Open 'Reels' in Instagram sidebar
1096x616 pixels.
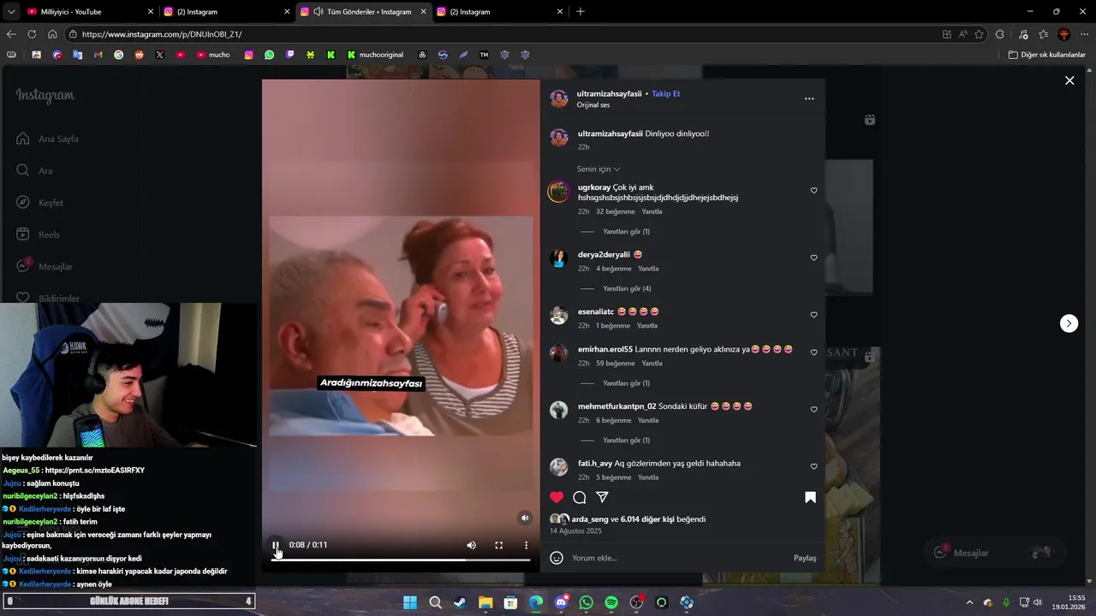(38, 234)
